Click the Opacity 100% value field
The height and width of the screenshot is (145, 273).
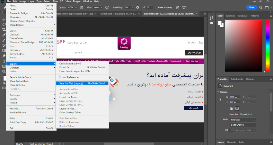(71, 7)
